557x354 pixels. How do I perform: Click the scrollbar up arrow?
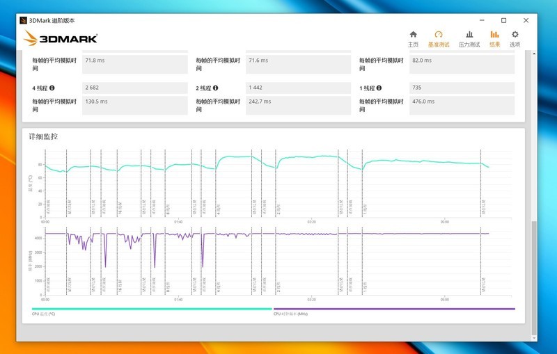pos(534,54)
